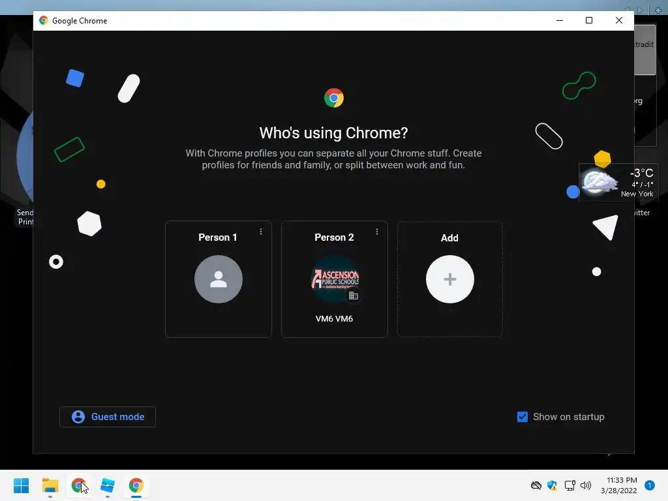Click the Person 2 profile name
This screenshot has width=668, height=501.
tap(334, 237)
